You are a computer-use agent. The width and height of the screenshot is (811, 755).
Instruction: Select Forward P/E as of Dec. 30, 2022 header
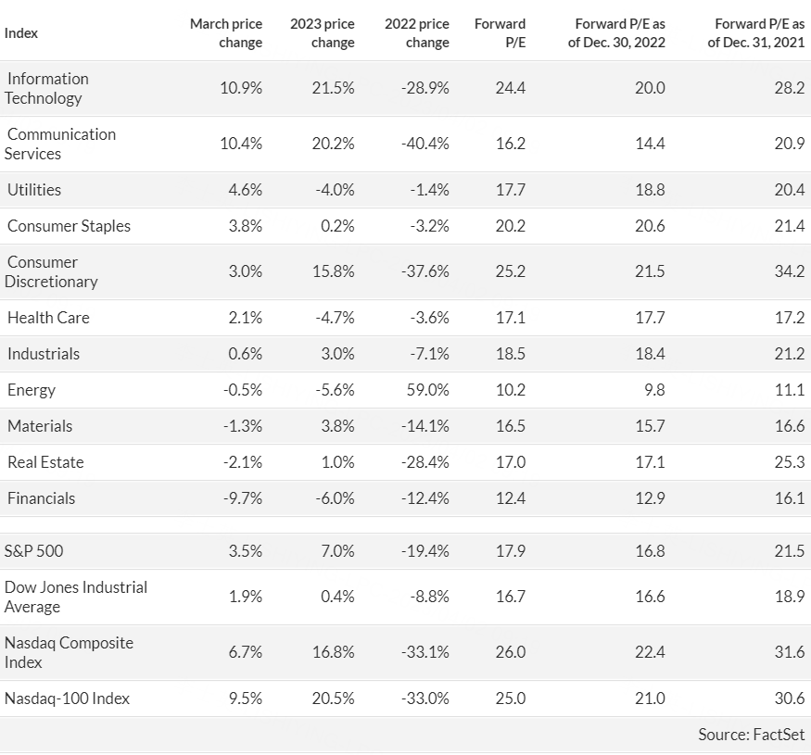616,33
